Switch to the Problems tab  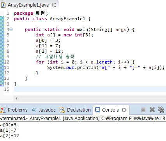(18, 110)
